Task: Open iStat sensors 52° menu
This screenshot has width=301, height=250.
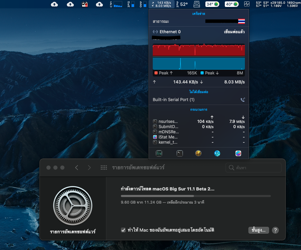Action: pos(182,4)
